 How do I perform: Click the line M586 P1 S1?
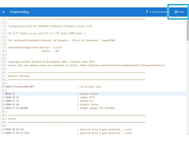(12, 101)
